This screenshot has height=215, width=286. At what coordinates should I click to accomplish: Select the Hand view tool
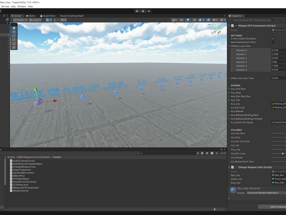14,28
